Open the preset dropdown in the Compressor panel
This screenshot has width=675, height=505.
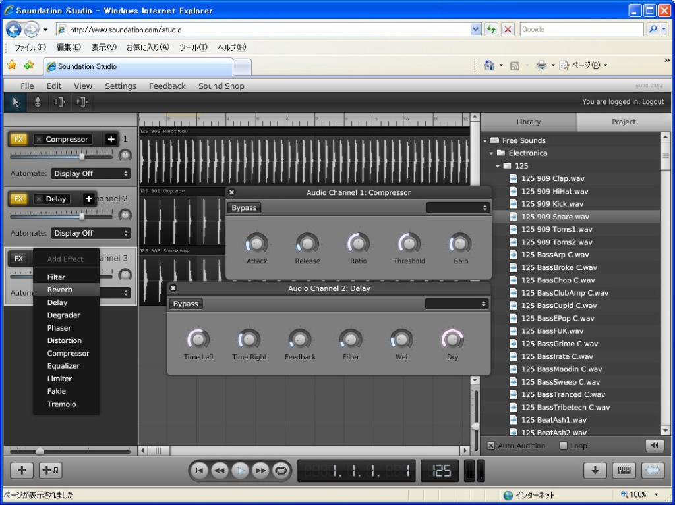tap(457, 208)
